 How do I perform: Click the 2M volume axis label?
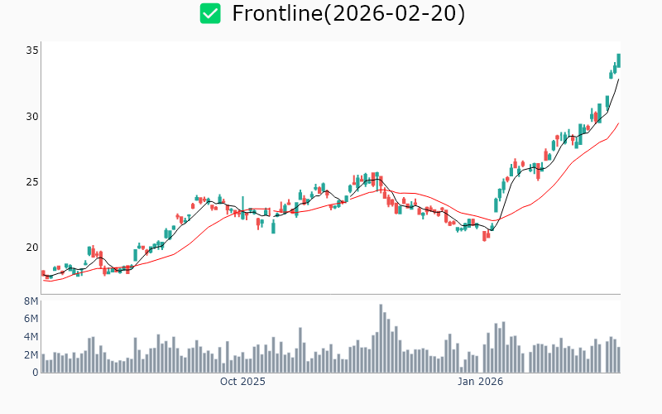(31, 355)
